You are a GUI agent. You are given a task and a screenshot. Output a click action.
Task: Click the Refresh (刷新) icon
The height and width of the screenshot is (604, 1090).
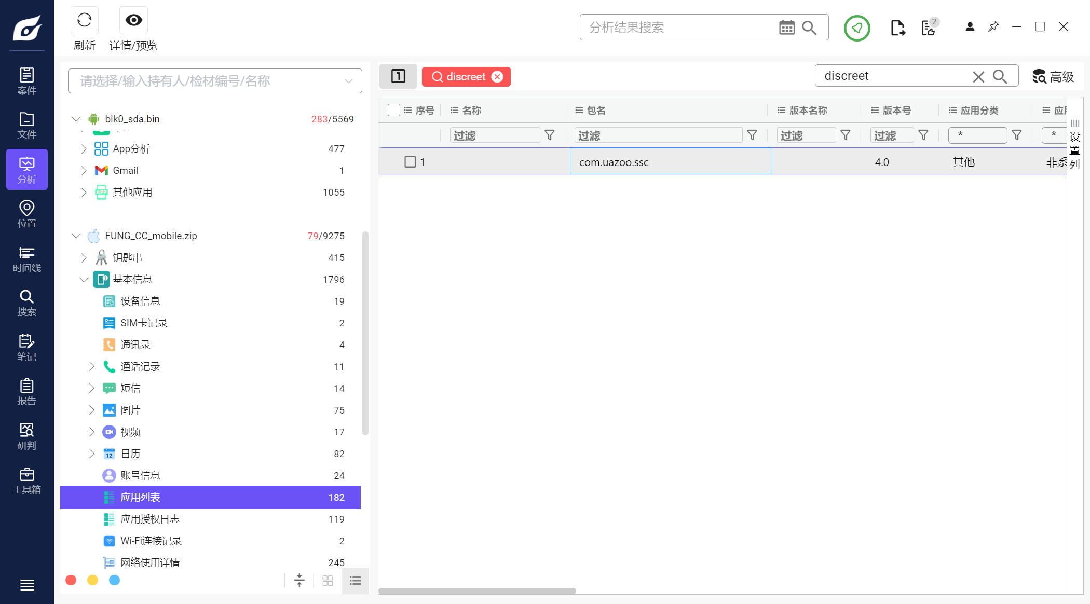[x=84, y=21]
